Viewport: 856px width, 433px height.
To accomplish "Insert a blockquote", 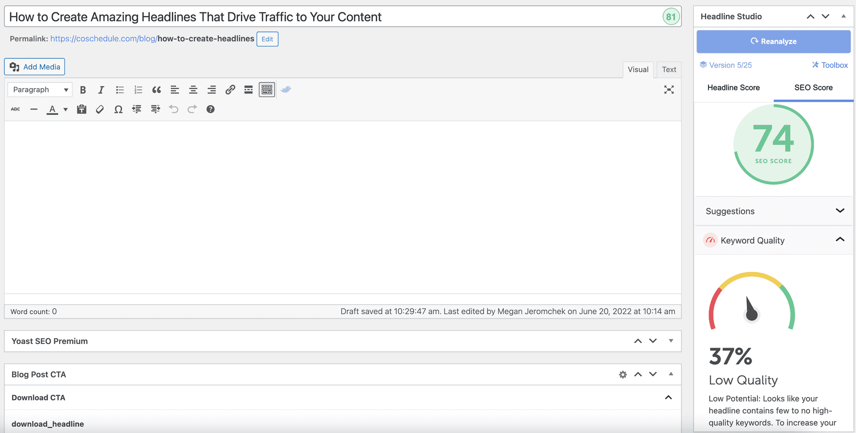I will tap(156, 89).
